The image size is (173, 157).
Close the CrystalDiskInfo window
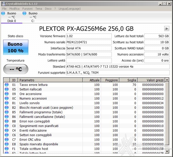click(169, 4)
